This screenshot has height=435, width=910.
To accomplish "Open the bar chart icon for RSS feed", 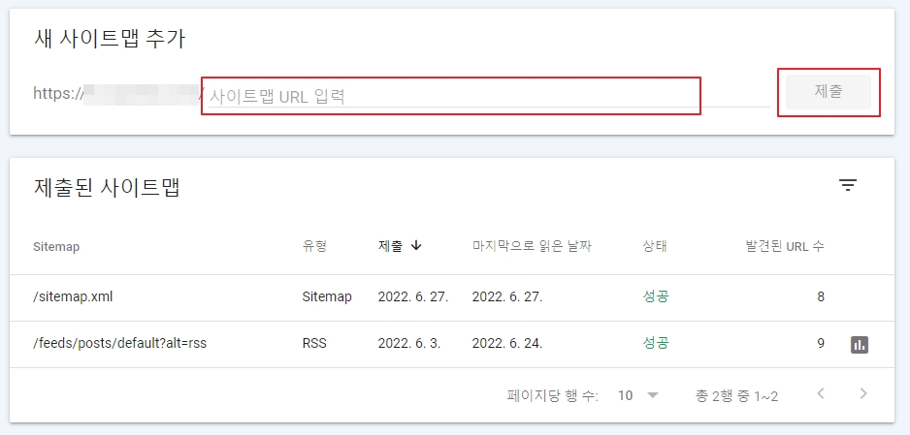I will 860,345.
